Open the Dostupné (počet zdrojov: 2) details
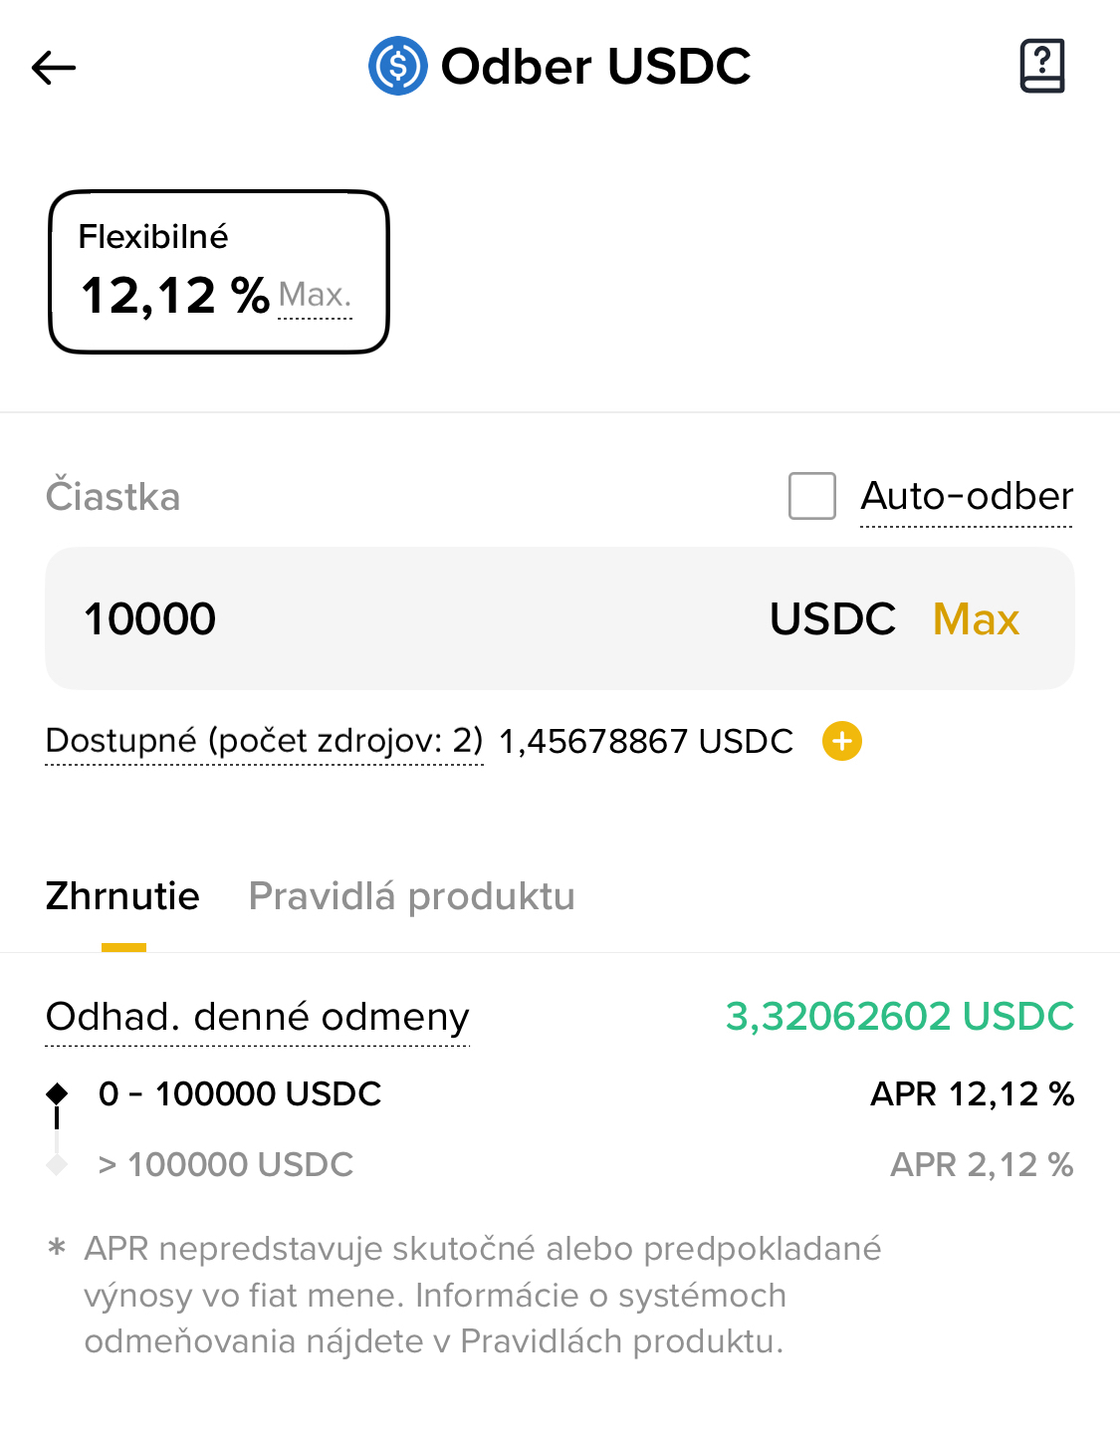This screenshot has height=1446, width=1120. (x=264, y=741)
